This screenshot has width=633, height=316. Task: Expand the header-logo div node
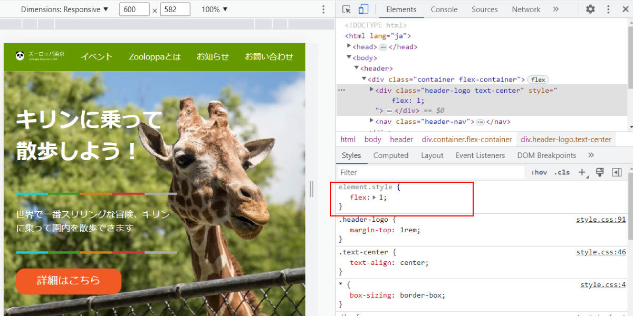[372, 90]
